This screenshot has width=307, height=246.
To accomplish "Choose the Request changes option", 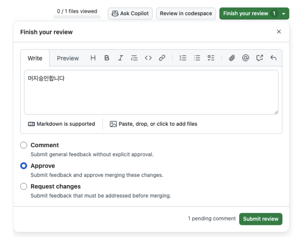I will tap(24, 187).
